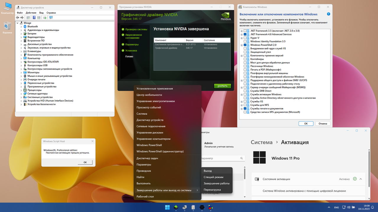Open Settings gear icon on taskbar
This screenshot has width=378, height=212.
(x=202, y=207)
